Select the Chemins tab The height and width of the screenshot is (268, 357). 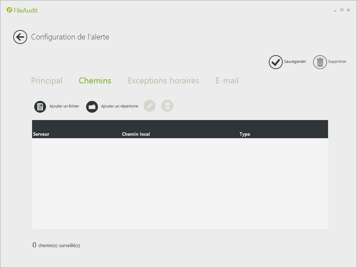pos(95,81)
